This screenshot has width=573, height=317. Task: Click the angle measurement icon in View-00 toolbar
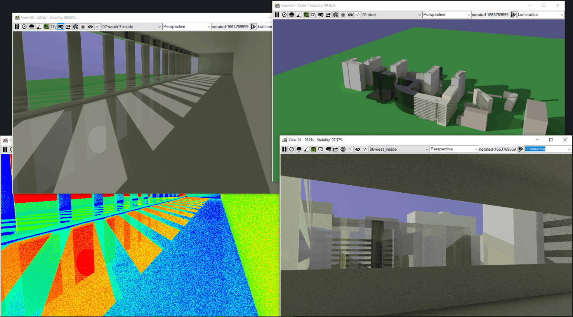[38, 26]
